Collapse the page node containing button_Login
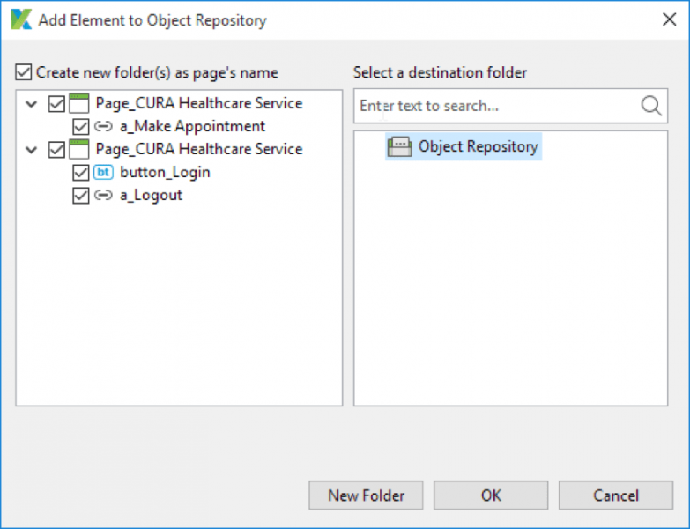Viewport: 690px width, 529px height. pos(32,150)
